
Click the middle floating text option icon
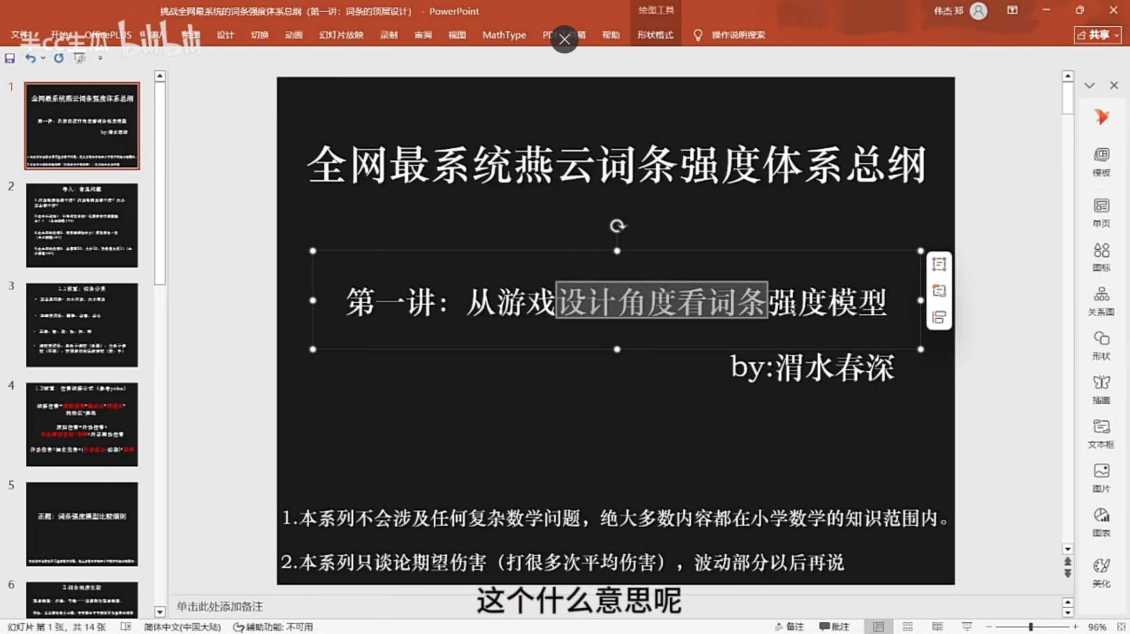(939, 291)
